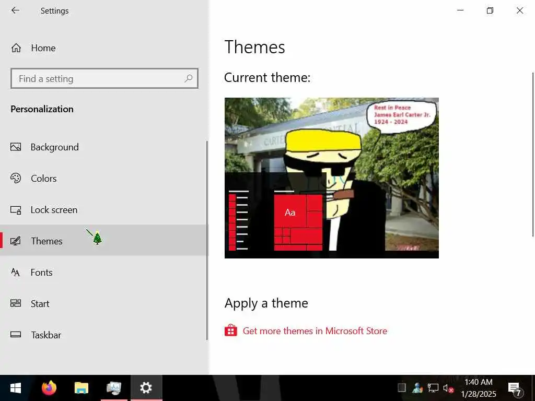This screenshot has width=535, height=401.
Task: Launch Firefox from the taskbar
Action: pyautogui.click(x=49, y=388)
